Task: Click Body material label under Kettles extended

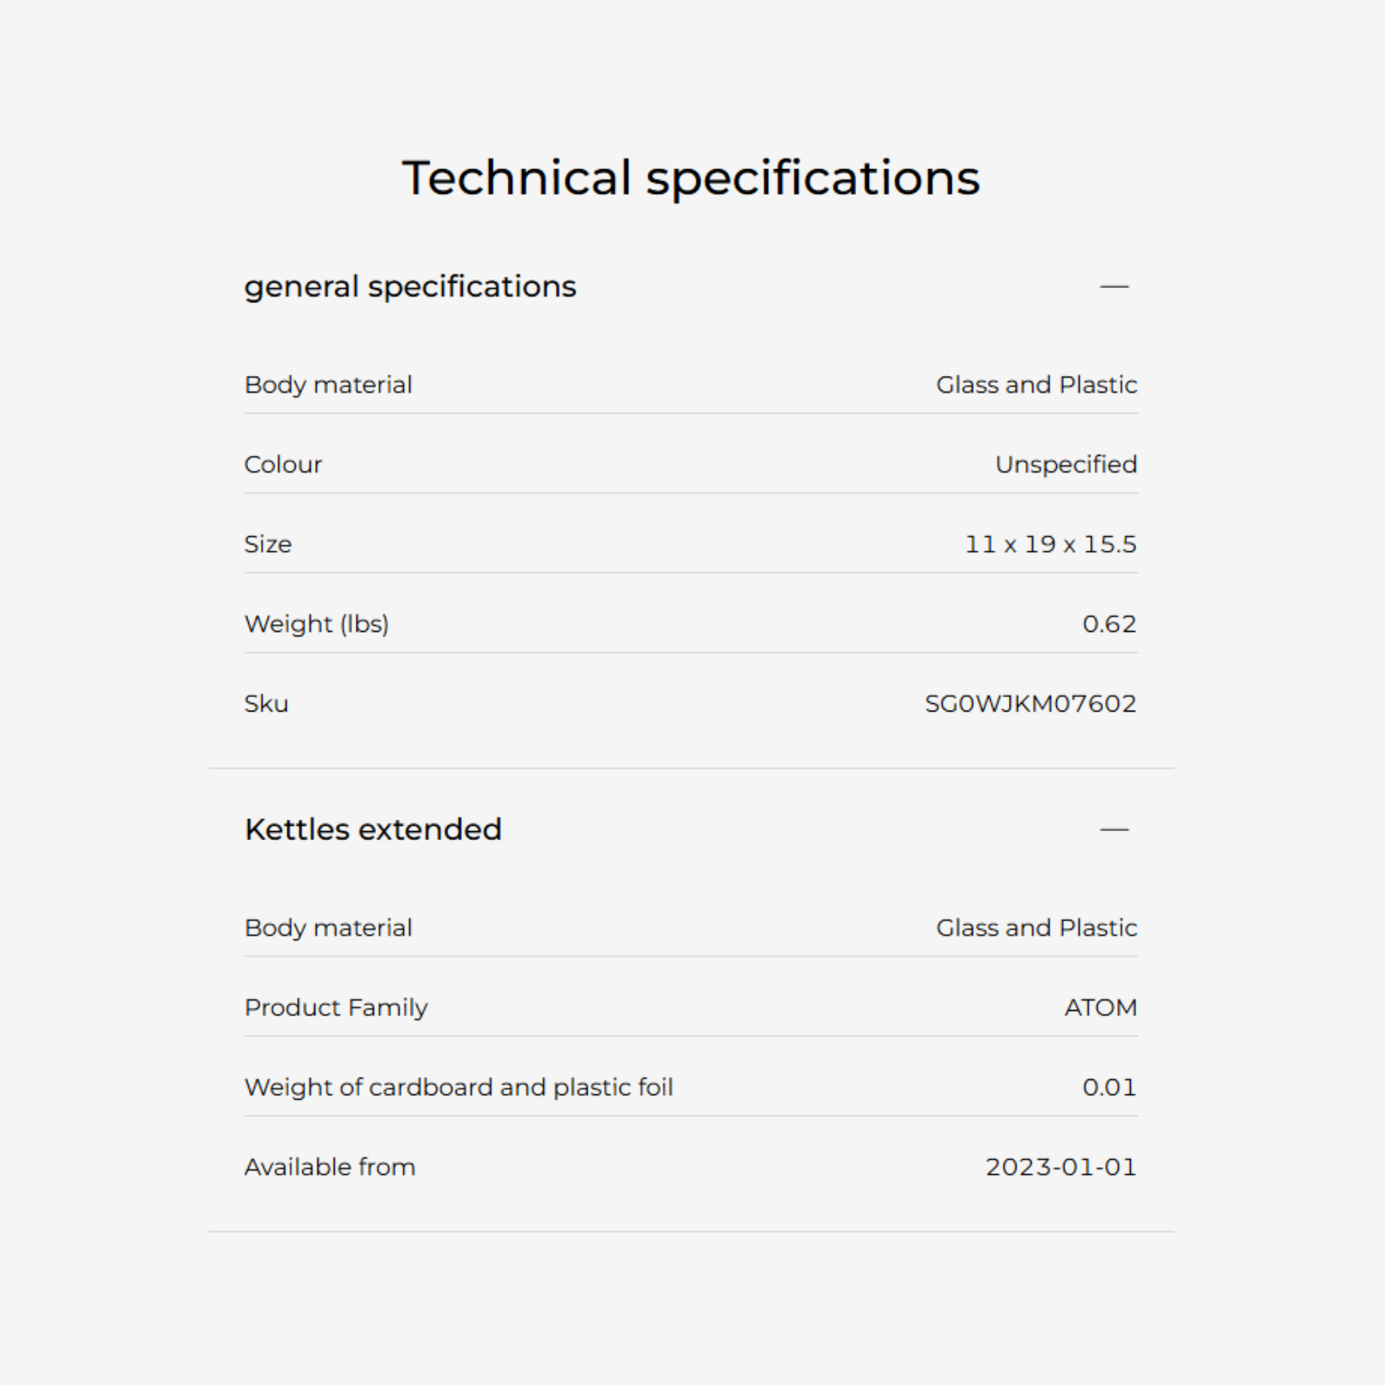Action: [x=328, y=928]
